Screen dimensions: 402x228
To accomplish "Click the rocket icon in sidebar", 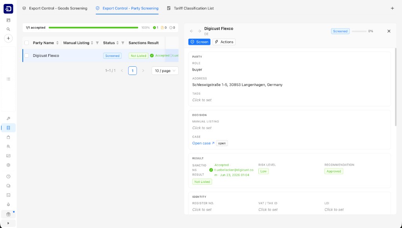I will pyautogui.click(x=8, y=204).
